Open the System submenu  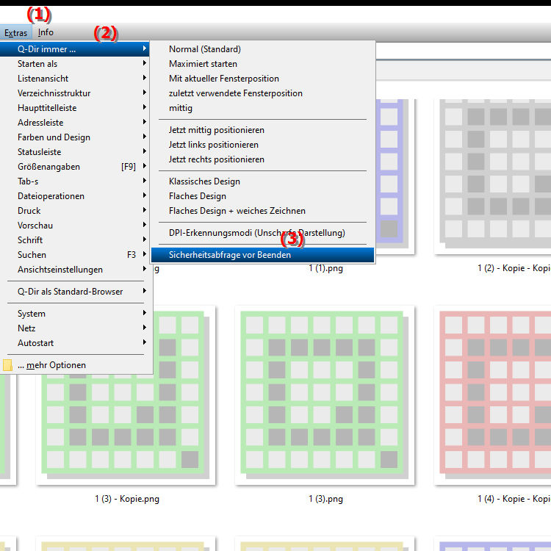(74, 314)
